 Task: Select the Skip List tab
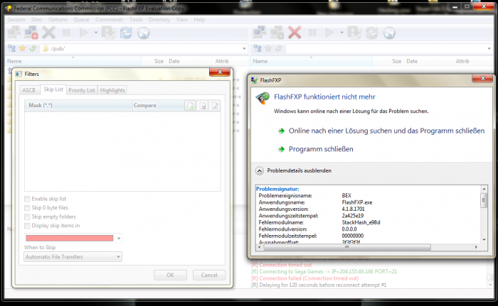point(53,89)
